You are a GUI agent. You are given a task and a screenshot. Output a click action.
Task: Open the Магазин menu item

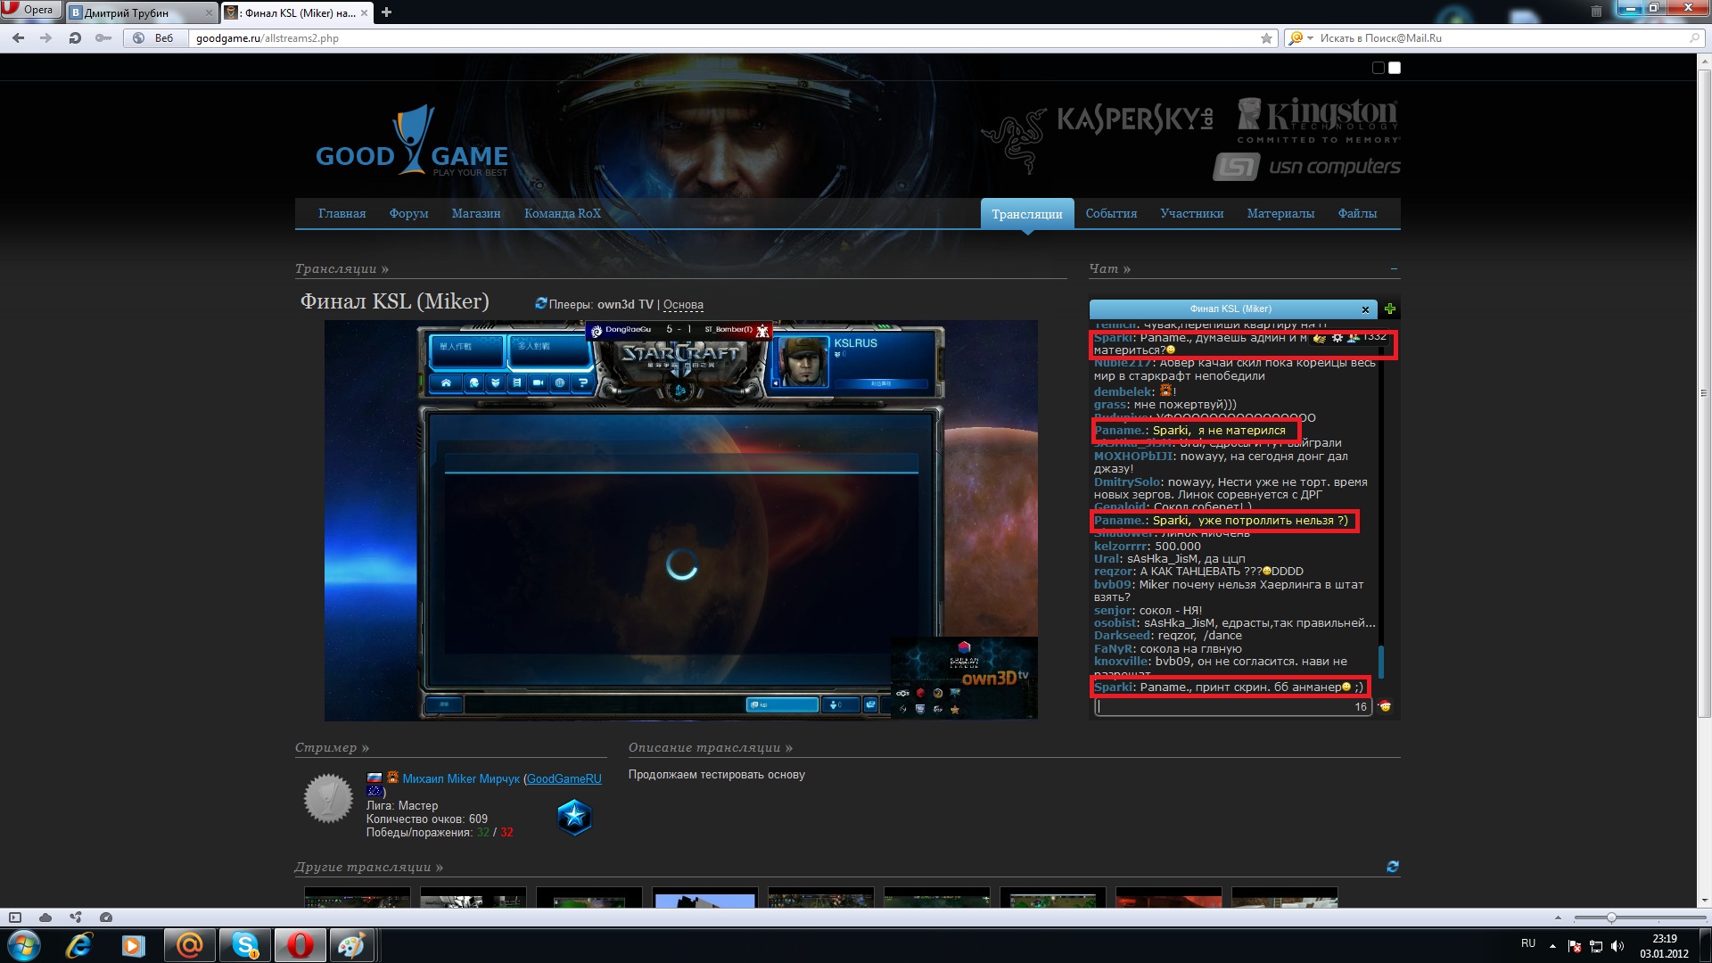476,214
